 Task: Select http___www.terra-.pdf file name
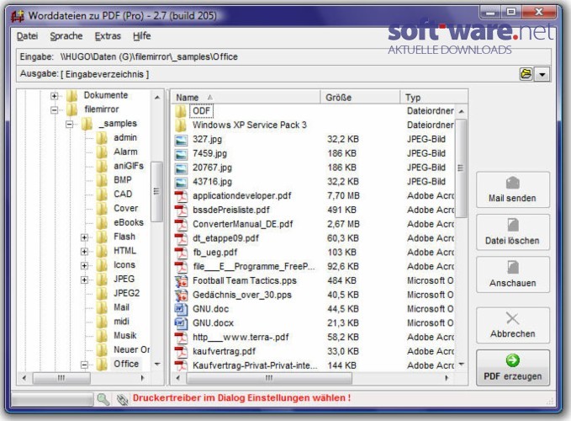241,337
